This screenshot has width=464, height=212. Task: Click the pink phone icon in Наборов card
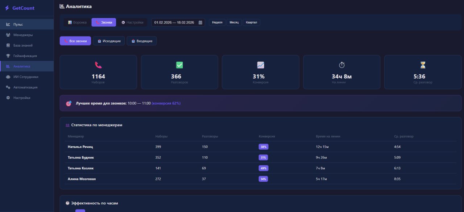pos(98,65)
